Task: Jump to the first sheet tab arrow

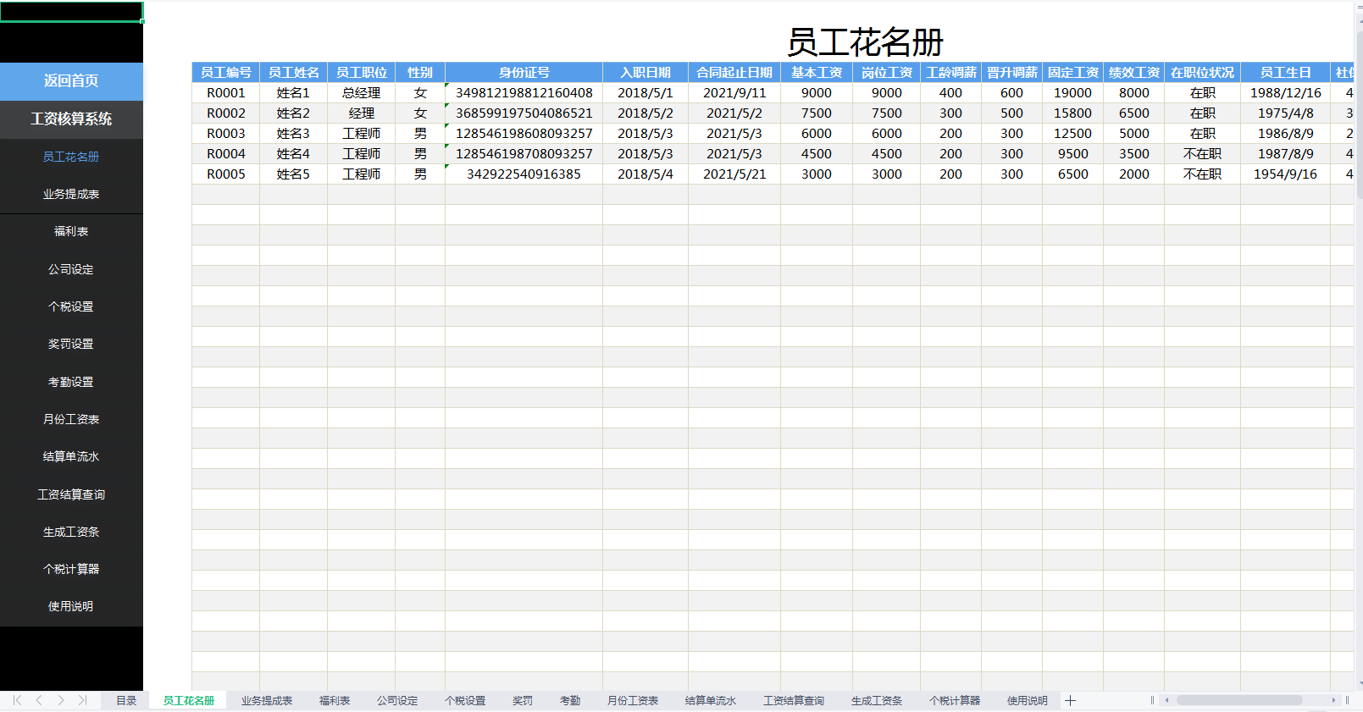Action: click(x=17, y=700)
